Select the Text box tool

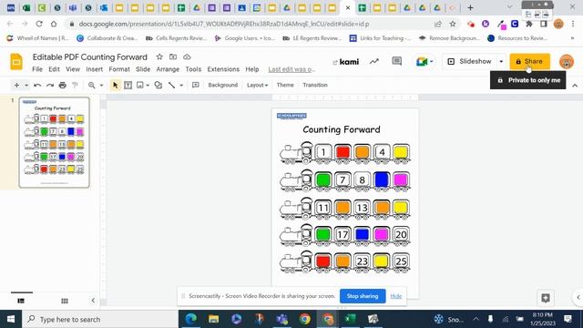pyautogui.click(x=128, y=85)
